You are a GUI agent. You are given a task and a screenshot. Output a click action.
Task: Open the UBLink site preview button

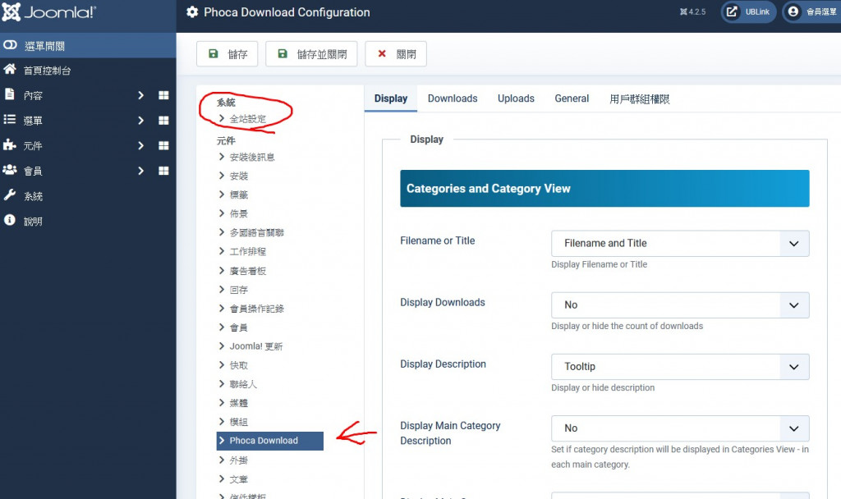[748, 11]
